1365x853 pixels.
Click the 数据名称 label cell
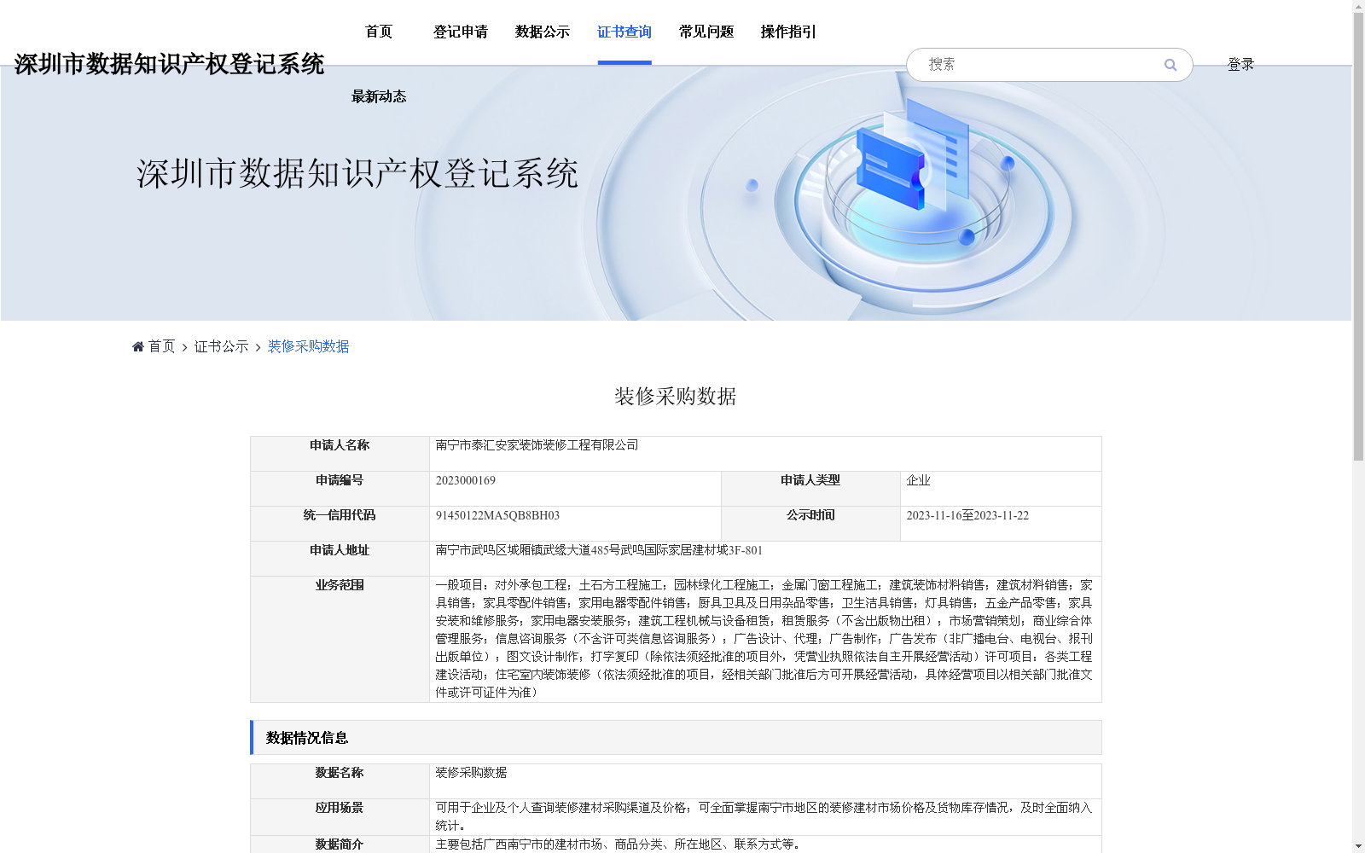click(340, 781)
